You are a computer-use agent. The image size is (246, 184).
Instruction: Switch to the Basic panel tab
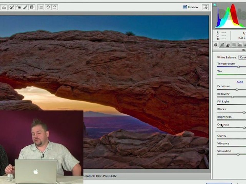click(216, 45)
